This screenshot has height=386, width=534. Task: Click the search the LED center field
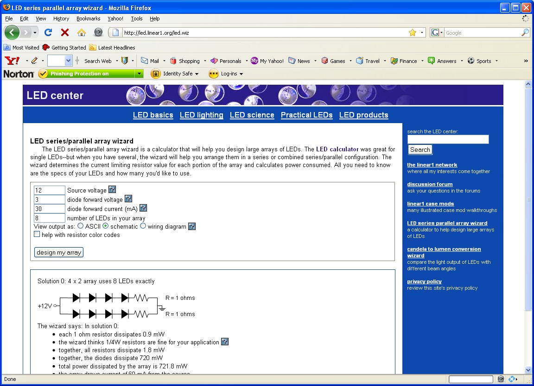point(448,139)
